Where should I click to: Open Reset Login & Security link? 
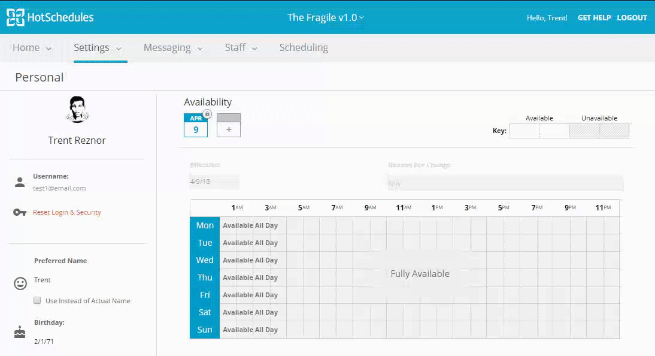[67, 213]
